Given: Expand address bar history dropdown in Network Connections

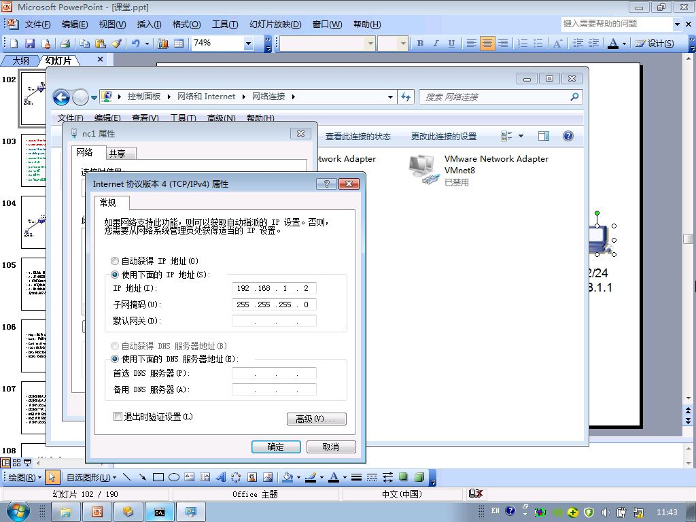Looking at the screenshot, I should click(x=390, y=97).
